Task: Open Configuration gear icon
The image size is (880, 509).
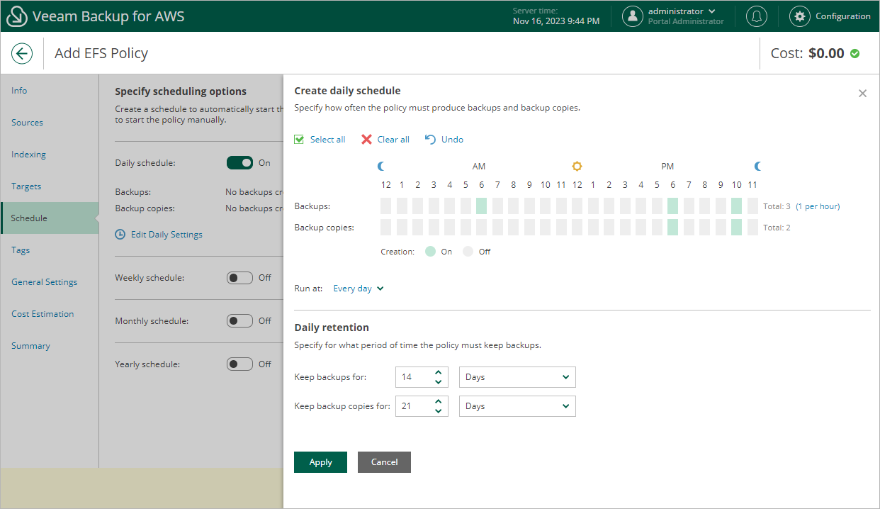Action: click(x=800, y=16)
